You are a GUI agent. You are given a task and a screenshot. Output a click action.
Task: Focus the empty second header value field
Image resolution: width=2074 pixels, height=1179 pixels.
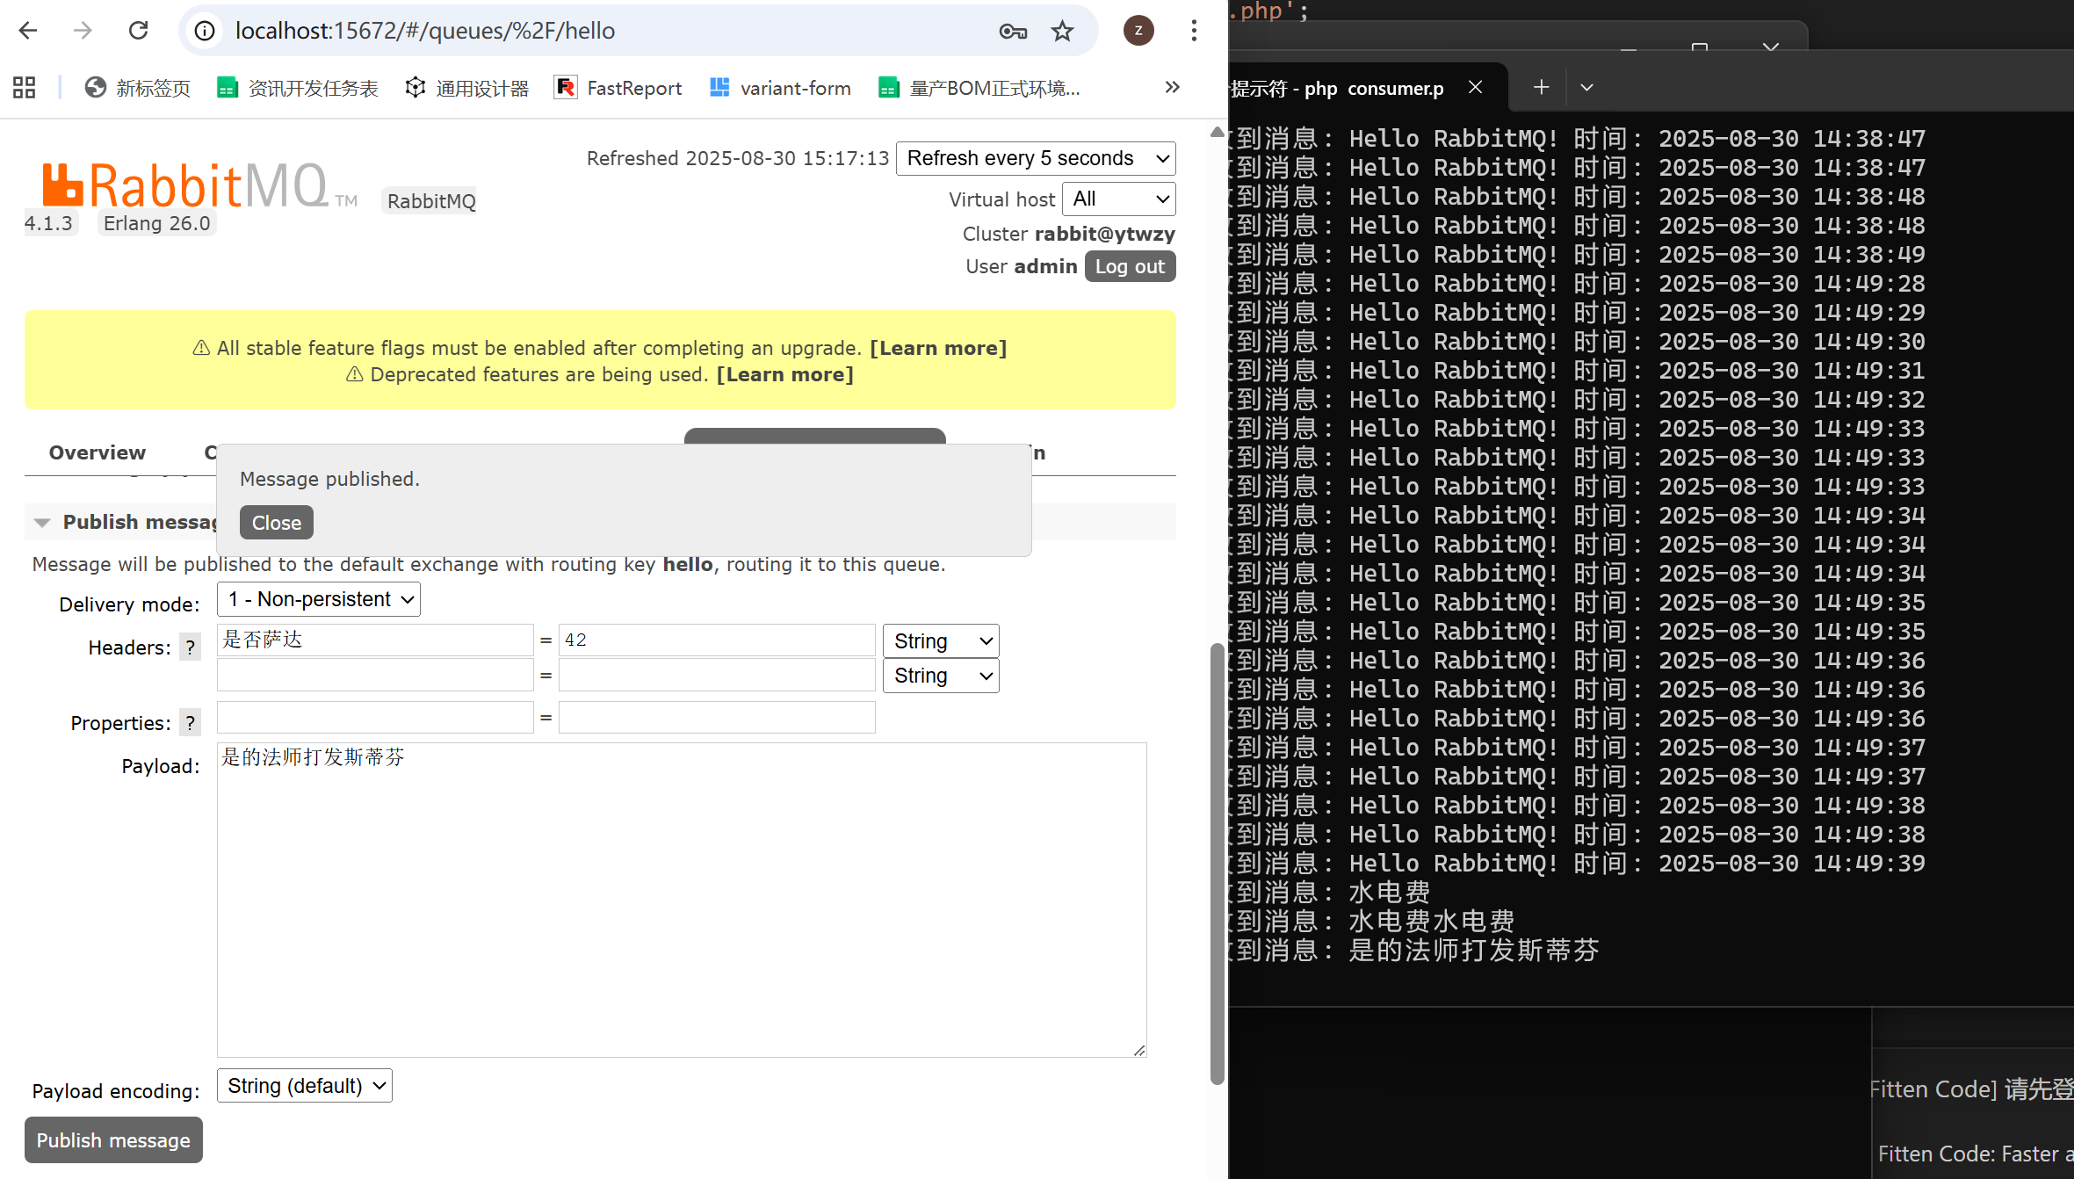(717, 675)
